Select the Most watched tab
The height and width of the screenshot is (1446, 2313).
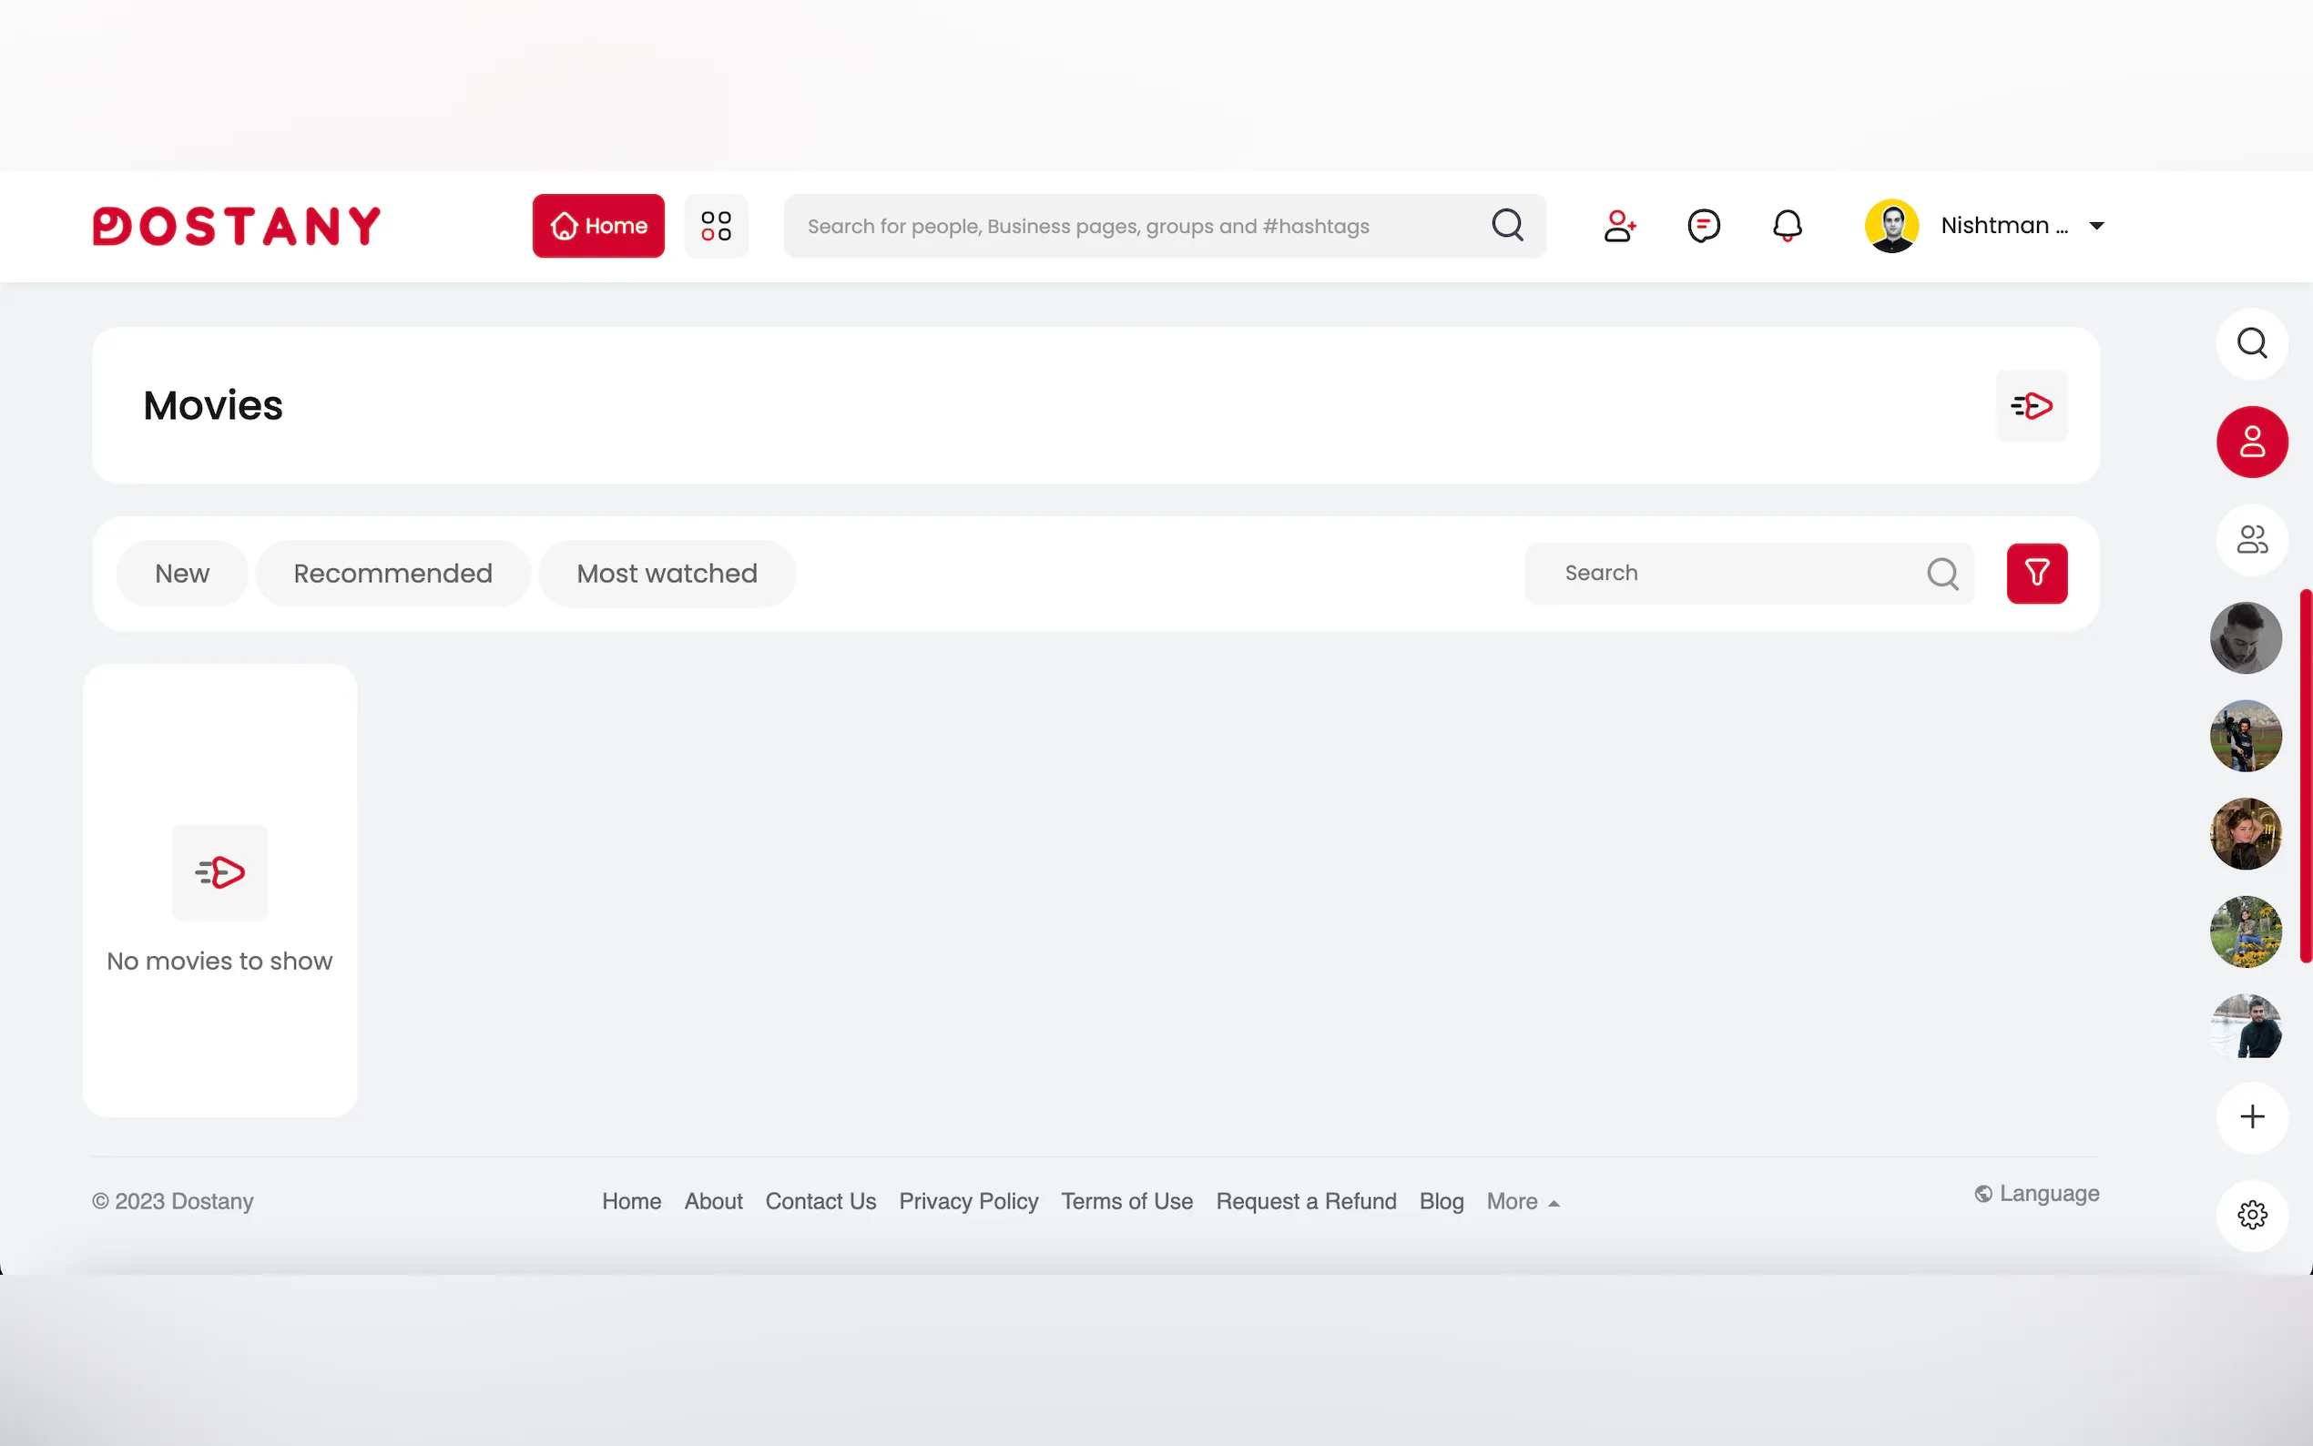(x=667, y=573)
